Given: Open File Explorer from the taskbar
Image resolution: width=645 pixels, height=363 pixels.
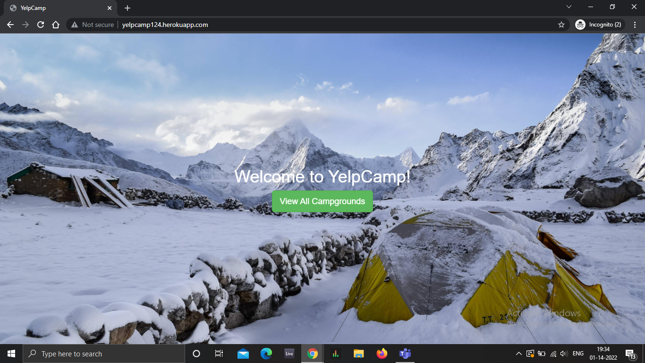Looking at the screenshot, I should pos(359,354).
